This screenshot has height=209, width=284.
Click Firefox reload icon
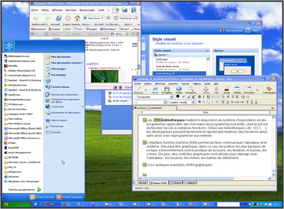click(x=59, y=18)
